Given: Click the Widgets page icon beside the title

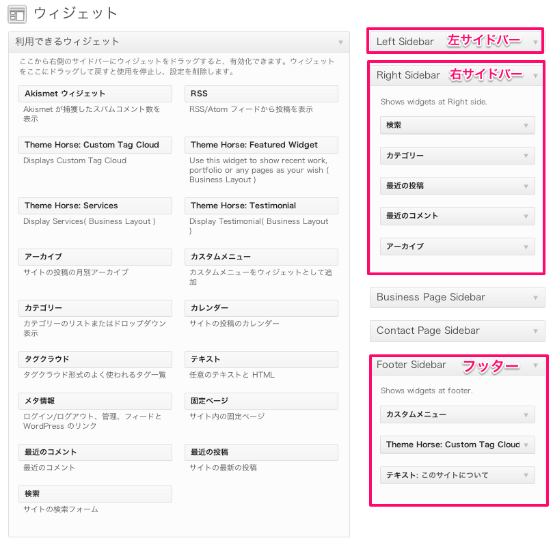Looking at the screenshot, I should (17, 14).
